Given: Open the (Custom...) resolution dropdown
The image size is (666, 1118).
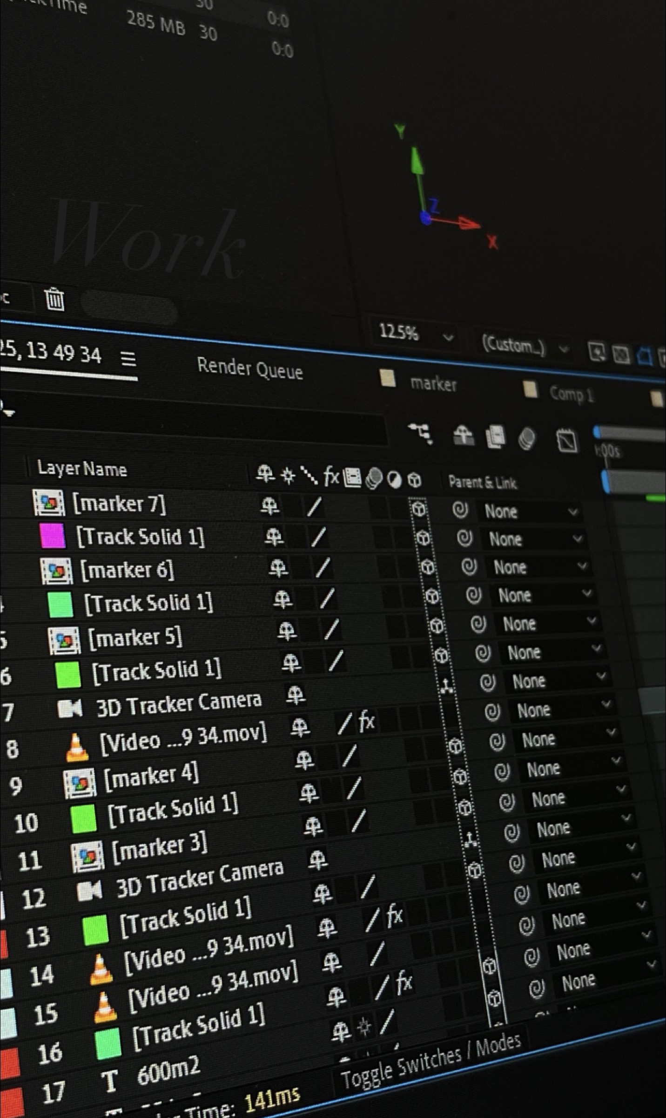Looking at the screenshot, I should 524,346.
